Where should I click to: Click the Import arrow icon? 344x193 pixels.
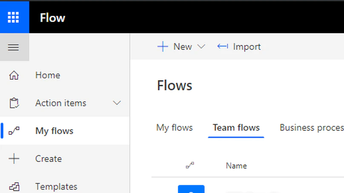223,46
